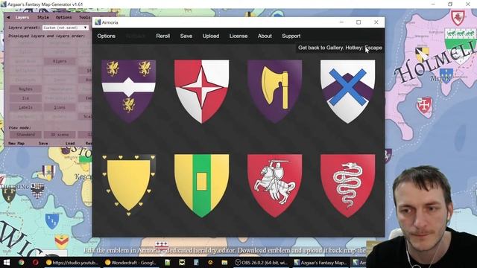Switch to the Layers tab
The height and width of the screenshot is (268, 477).
click(22, 17)
